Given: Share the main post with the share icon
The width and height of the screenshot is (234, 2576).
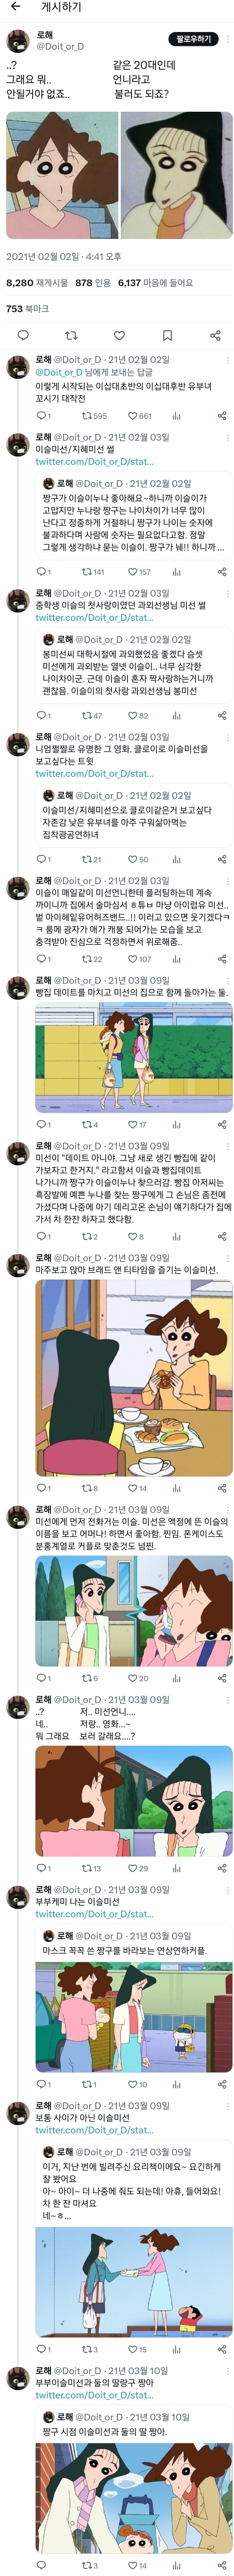Looking at the screenshot, I should (x=215, y=335).
